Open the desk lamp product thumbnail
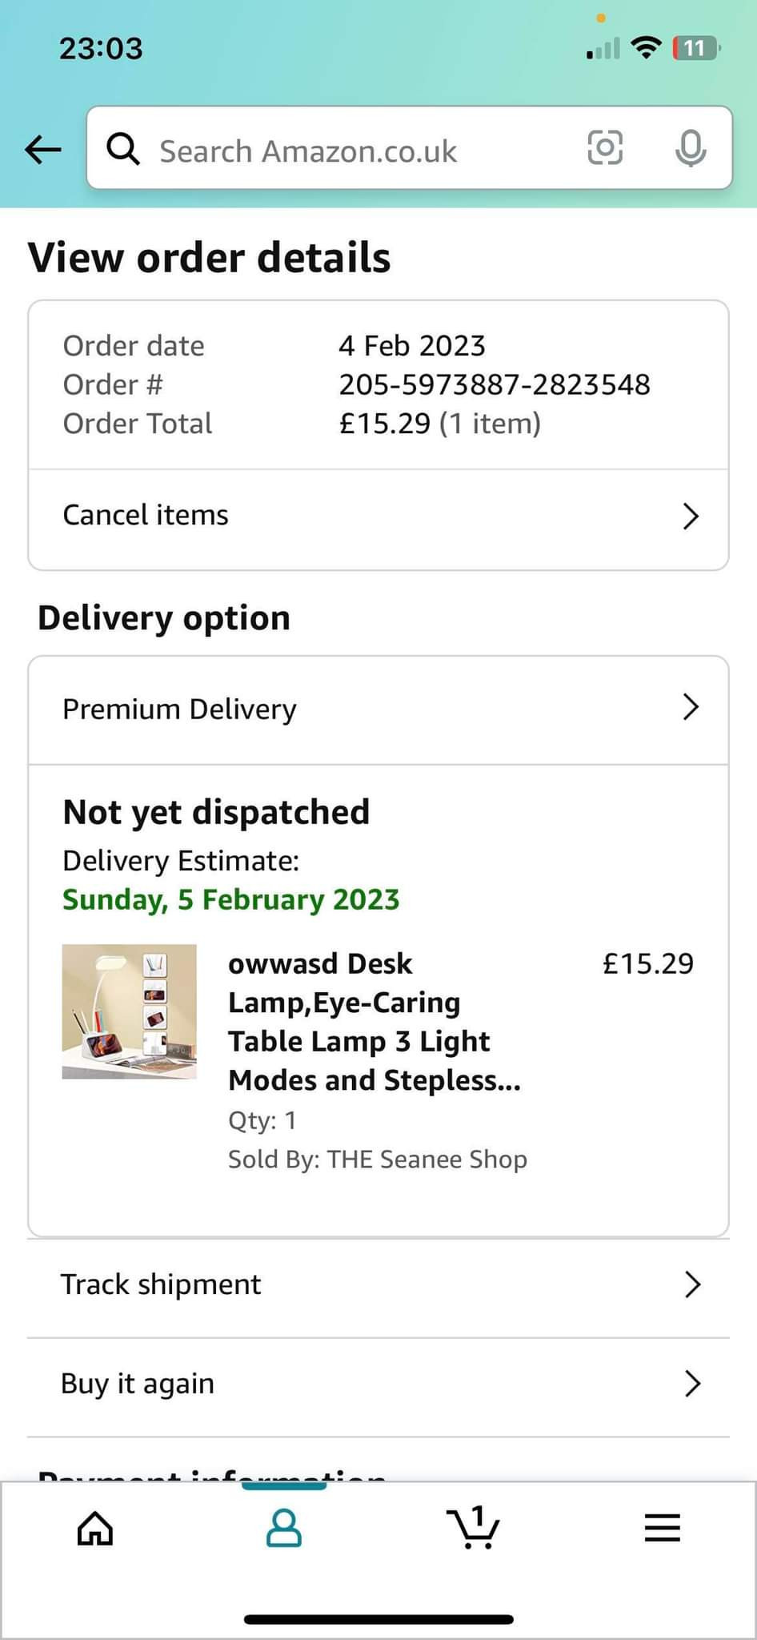 pos(130,1011)
